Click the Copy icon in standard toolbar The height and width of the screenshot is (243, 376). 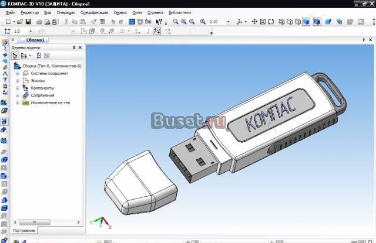[75, 22]
